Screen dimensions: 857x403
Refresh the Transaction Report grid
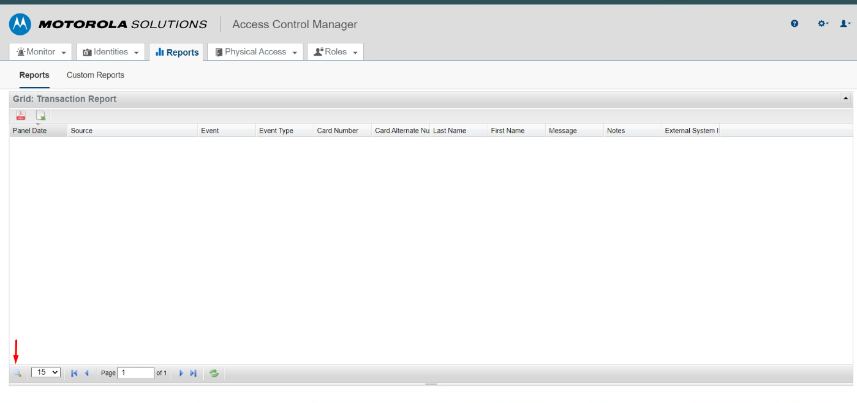214,373
